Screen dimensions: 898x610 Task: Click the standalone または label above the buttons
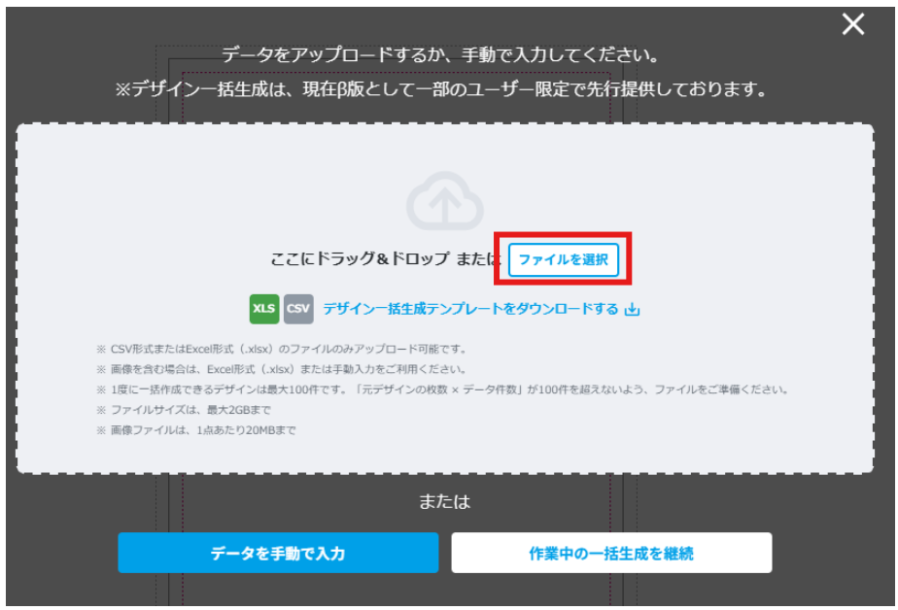[x=444, y=502]
